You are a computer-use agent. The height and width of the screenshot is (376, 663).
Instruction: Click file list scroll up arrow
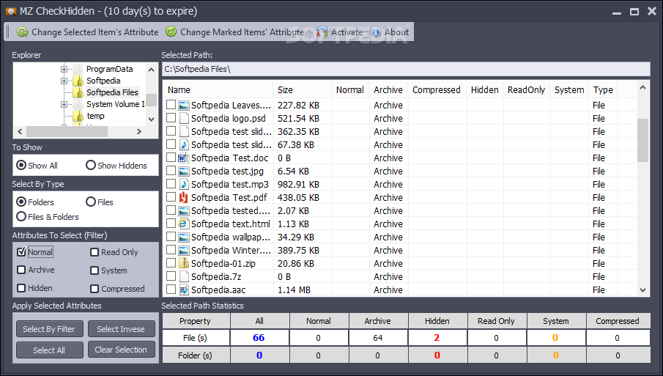point(642,87)
